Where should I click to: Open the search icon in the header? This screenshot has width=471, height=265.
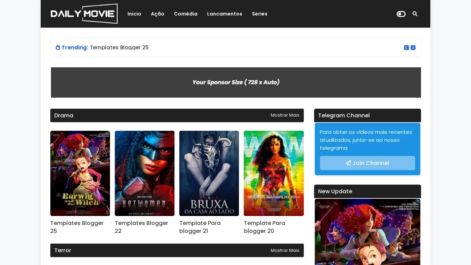(415, 14)
